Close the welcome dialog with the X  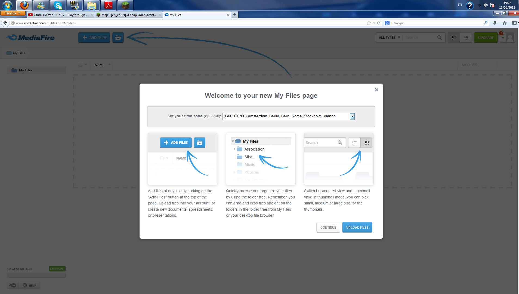(376, 90)
